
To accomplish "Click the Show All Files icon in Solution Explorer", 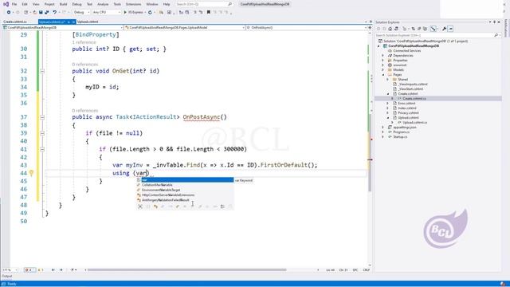I will click(425, 29).
